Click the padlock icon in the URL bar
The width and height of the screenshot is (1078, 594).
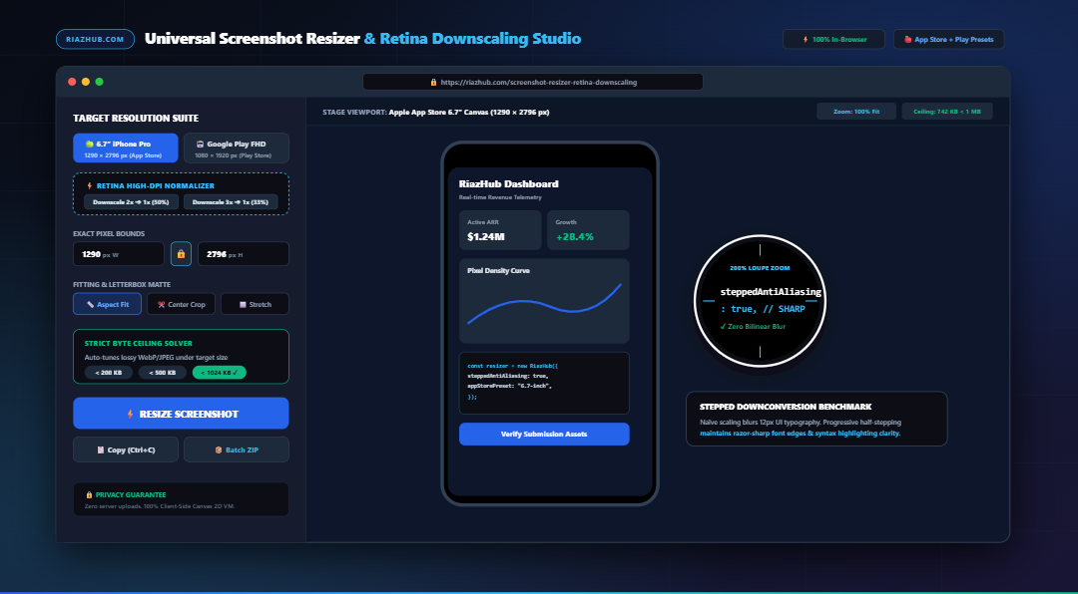pyautogui.click(x=433, y=82)
